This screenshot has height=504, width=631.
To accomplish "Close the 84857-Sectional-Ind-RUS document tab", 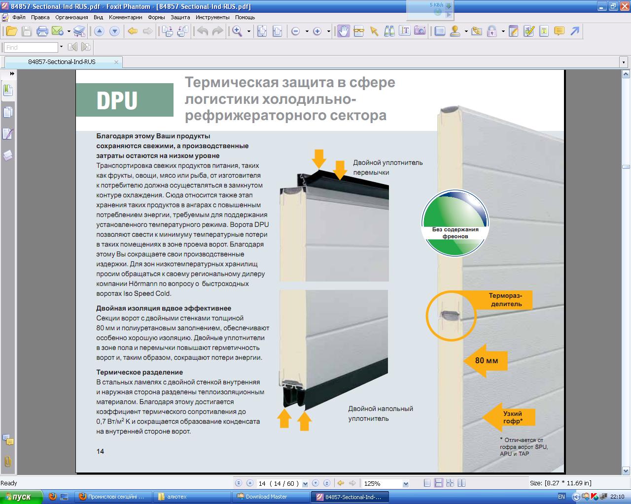I will (x=116, y=62).
